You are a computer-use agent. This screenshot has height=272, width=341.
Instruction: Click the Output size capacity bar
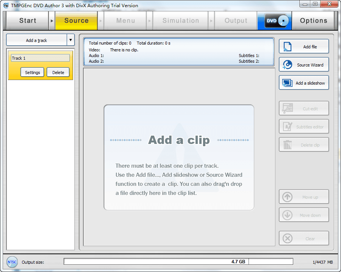pos(178,261)
